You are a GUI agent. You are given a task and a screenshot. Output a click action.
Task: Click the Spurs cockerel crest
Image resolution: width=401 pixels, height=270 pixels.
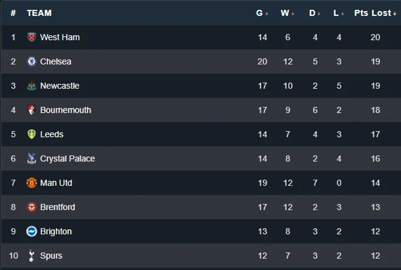point(32,256)
